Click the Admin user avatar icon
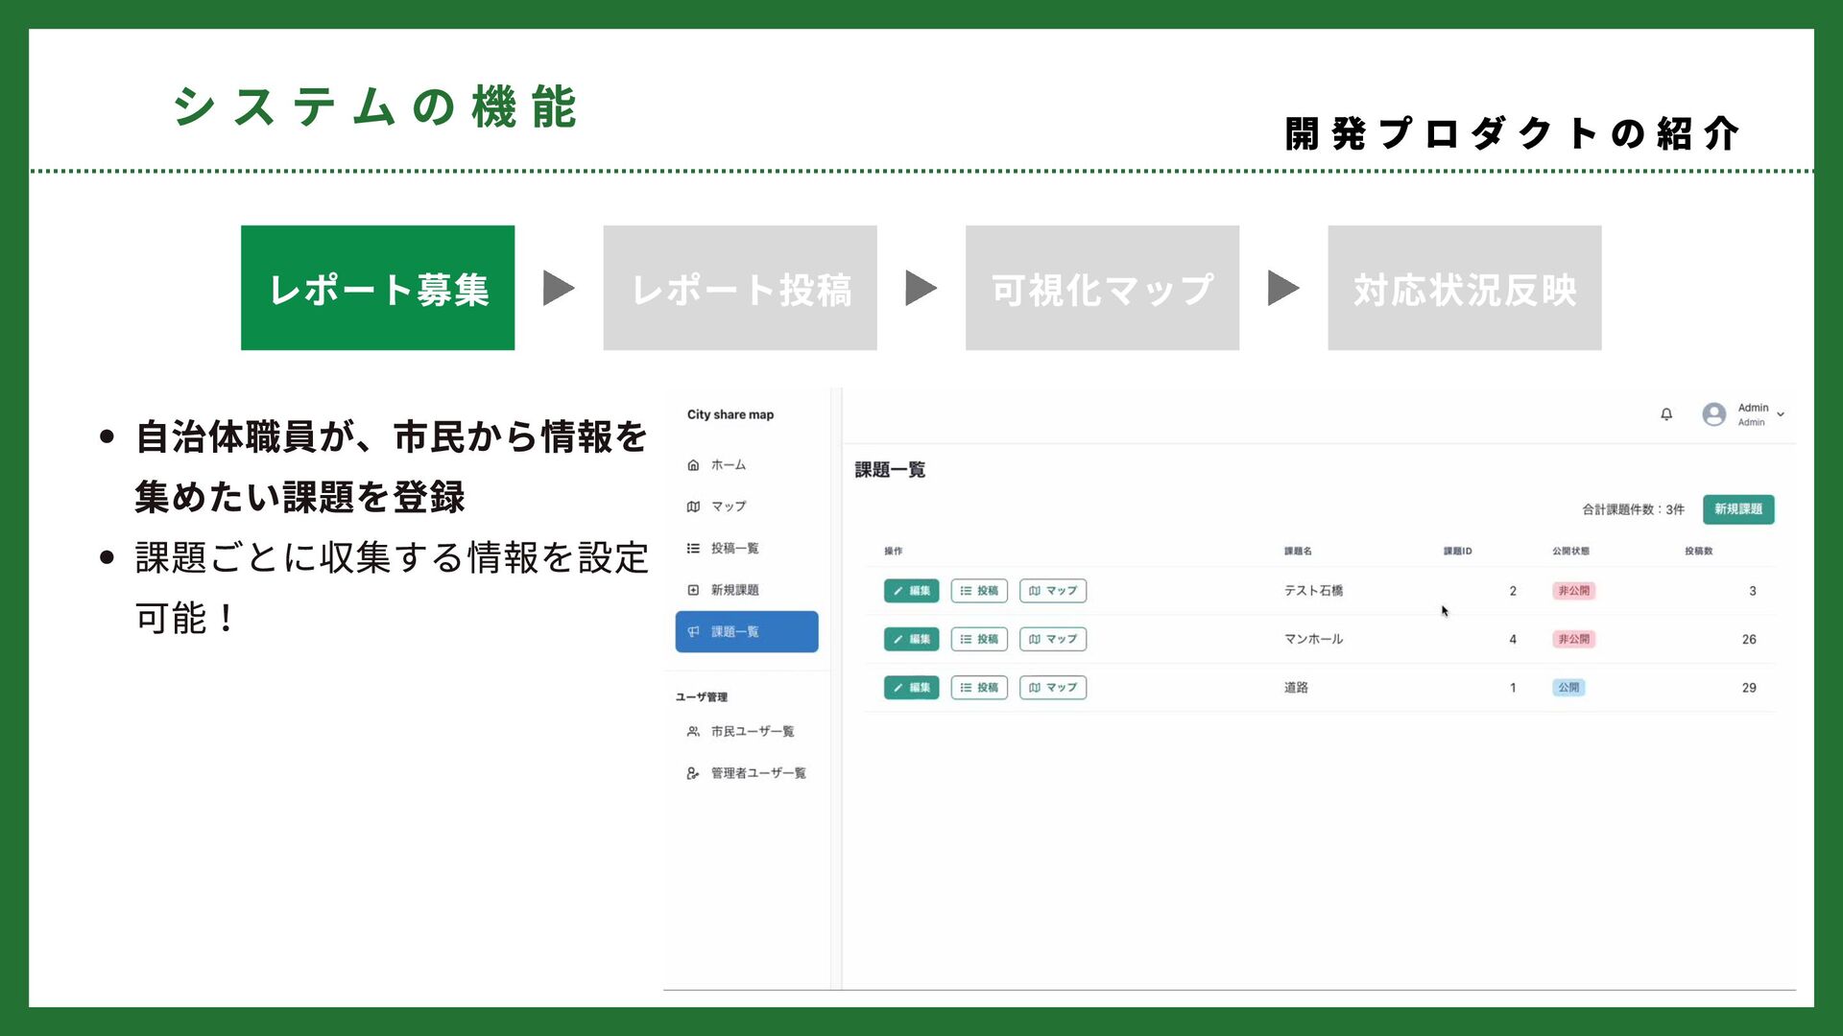Screen dimensions: 1843x1036 click(1713, 414)
